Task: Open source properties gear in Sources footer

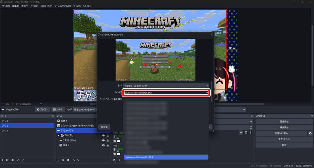Action: (x=68, y=160)
